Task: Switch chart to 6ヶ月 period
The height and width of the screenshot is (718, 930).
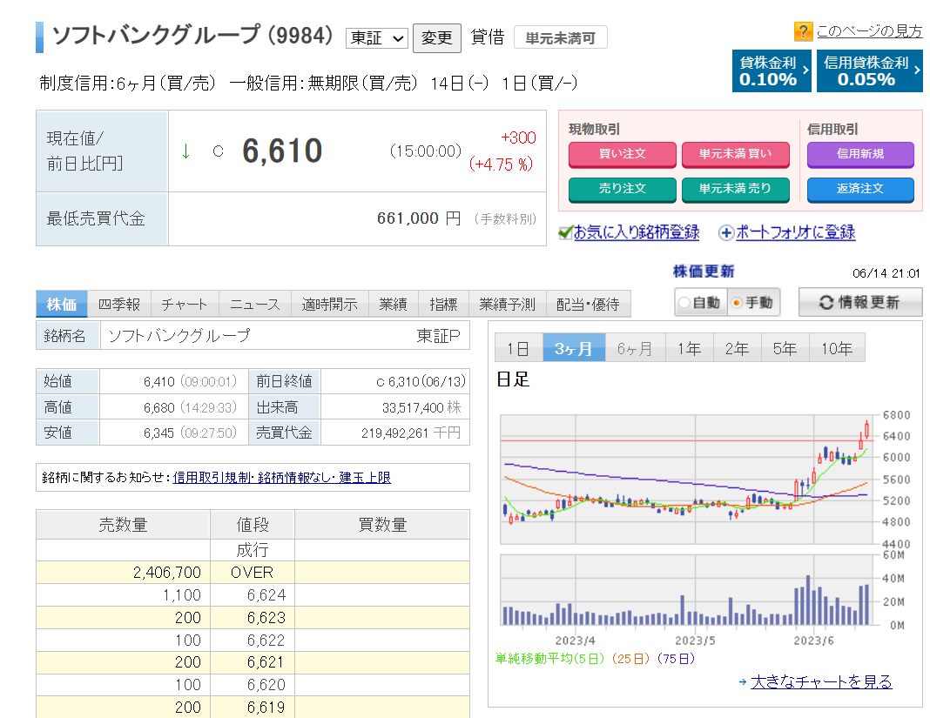Action: pyautogui.click(x=635, y=348)
